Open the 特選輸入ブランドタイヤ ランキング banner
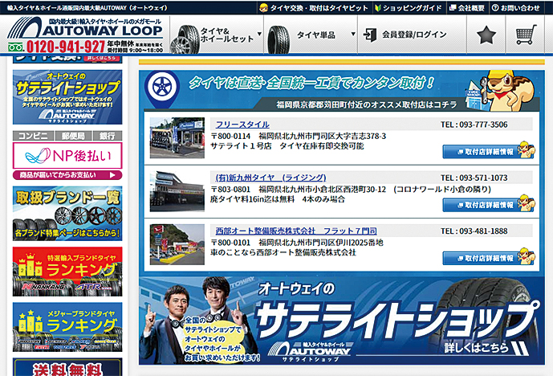Viewport: 553px width, 376px height. [67, 272]
